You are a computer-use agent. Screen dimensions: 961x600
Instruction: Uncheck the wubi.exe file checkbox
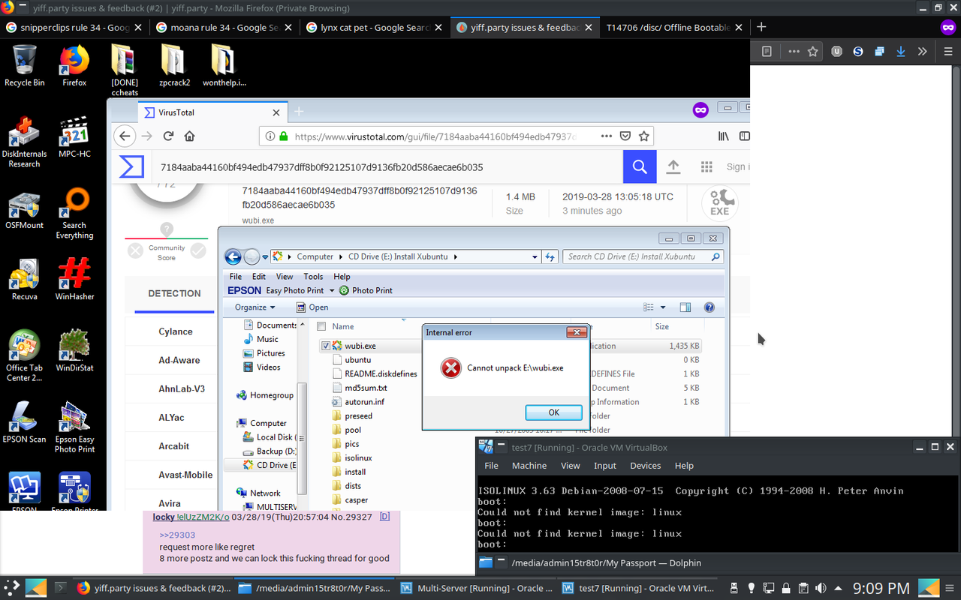[326, 346]
